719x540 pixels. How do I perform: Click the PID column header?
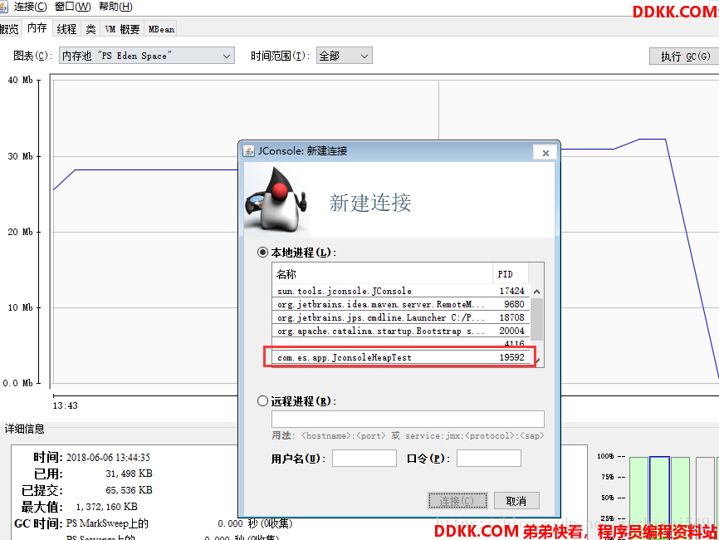click(x=511, y=274)
